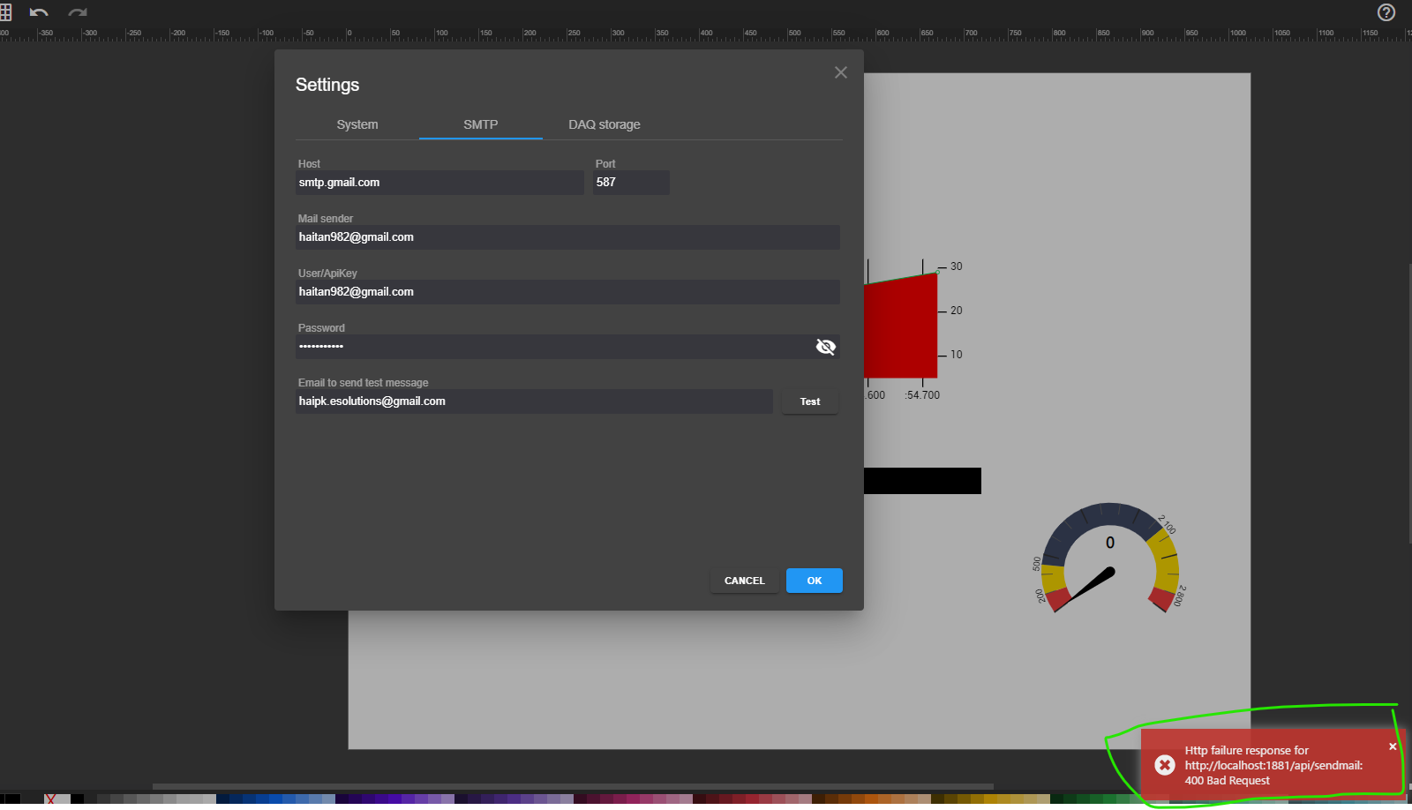Open the DAQ storage tab
The height and width of the screenshot is (810, 1412).
click(x=605, y=124)
